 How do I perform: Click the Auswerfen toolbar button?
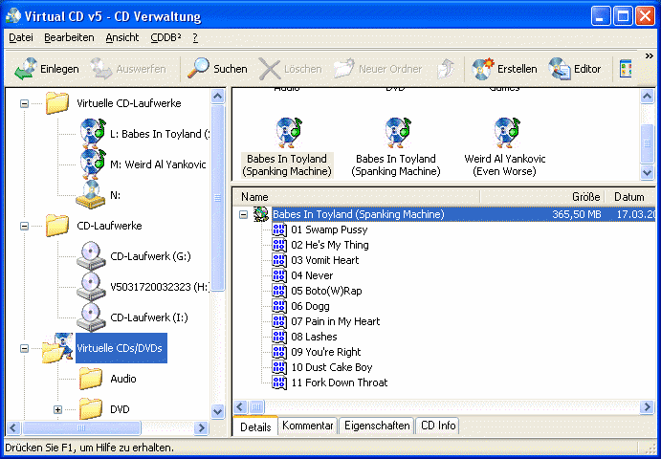coord(128,69)
